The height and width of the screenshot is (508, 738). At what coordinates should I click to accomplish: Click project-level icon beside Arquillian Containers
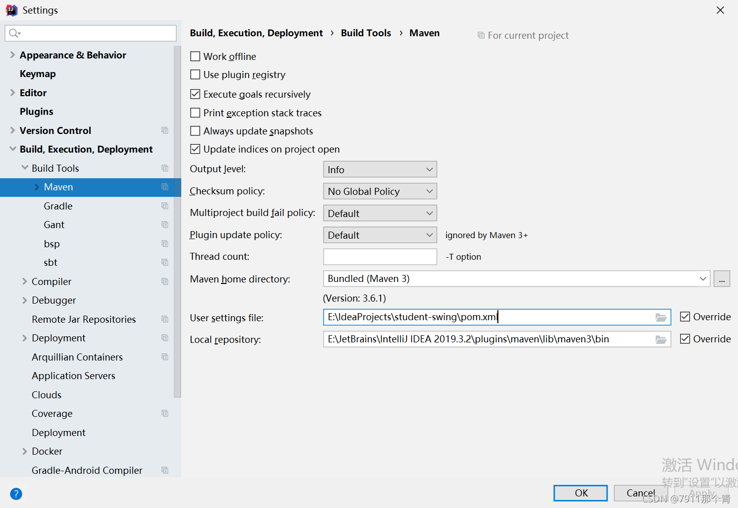coord(165,357)
